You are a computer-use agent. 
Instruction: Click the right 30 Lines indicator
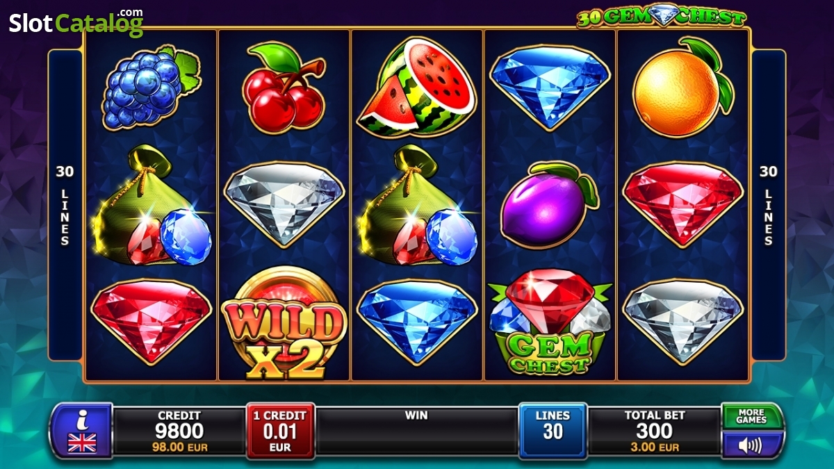(x=769, y=206)
